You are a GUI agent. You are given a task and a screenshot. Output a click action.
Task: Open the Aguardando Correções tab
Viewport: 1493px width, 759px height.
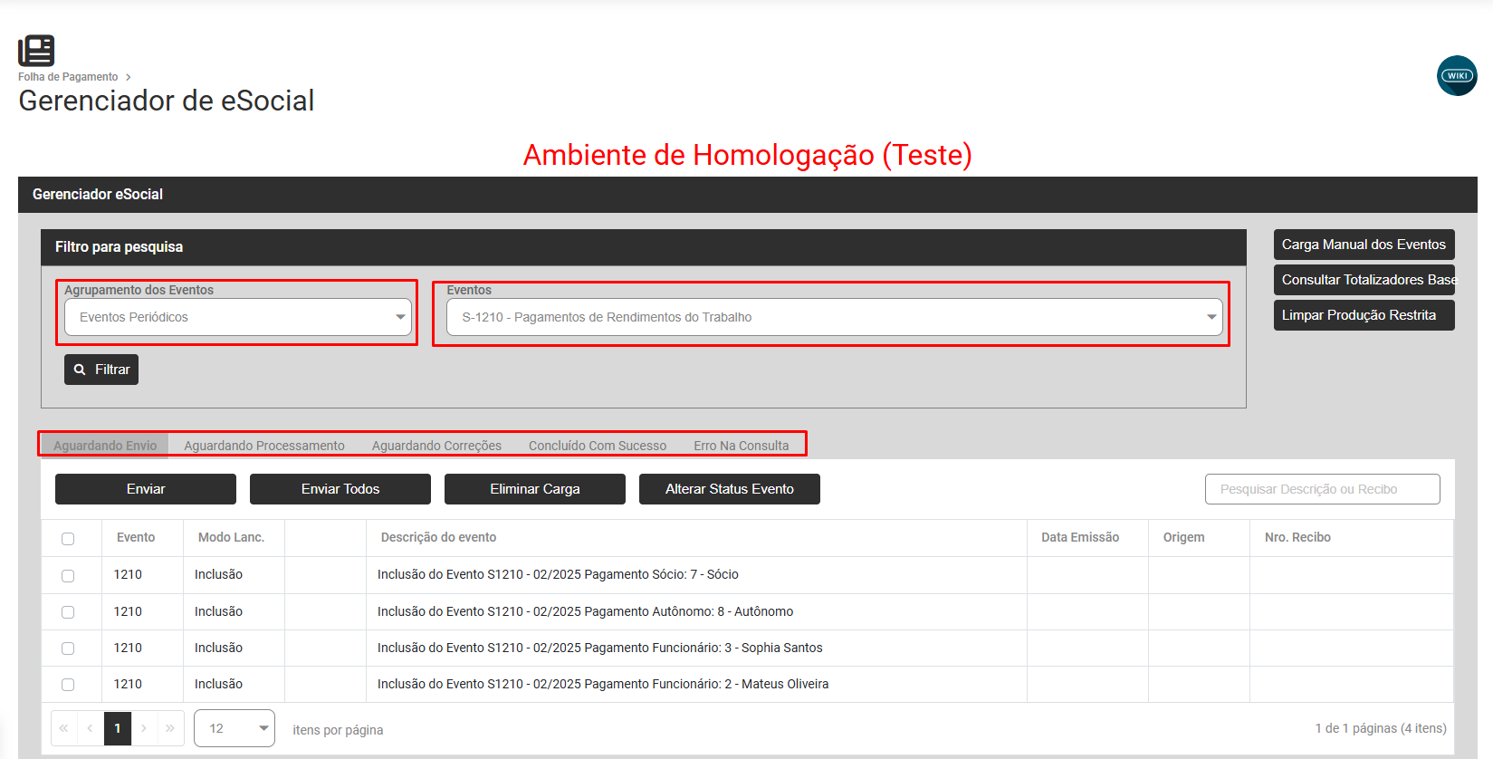(436, 446)
